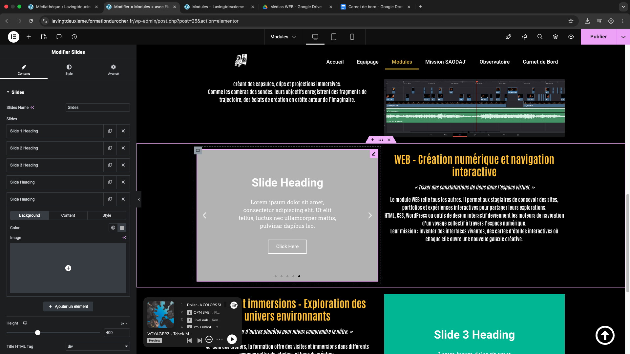Open the slide background color swatch

[x=122, y=228]
